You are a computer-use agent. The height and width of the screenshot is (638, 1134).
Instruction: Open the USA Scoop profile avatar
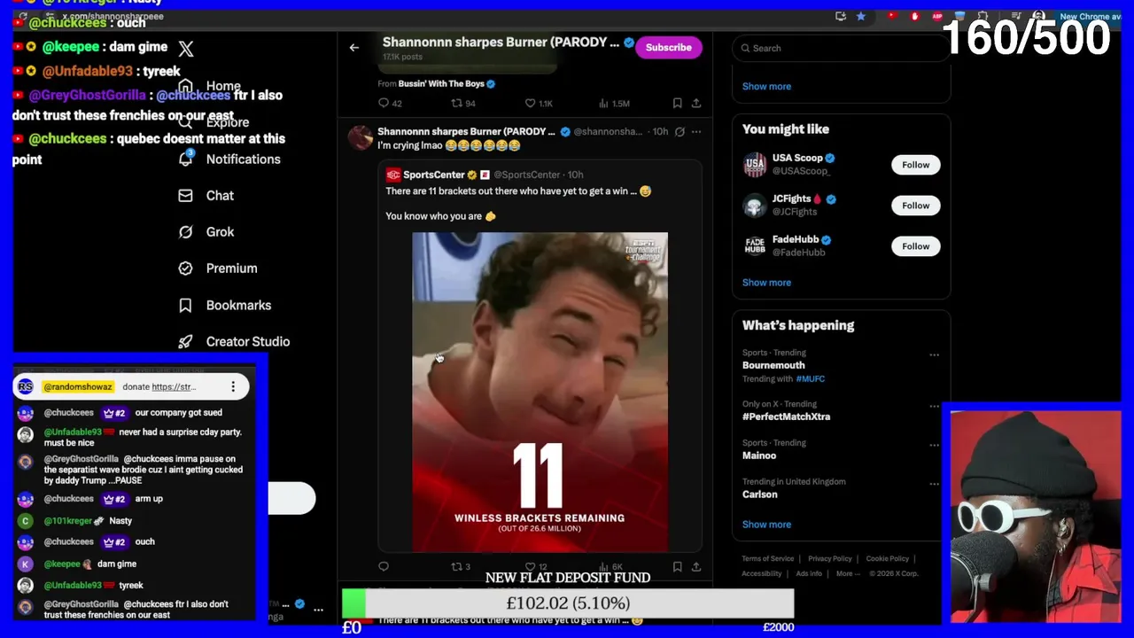coord(755,165)
